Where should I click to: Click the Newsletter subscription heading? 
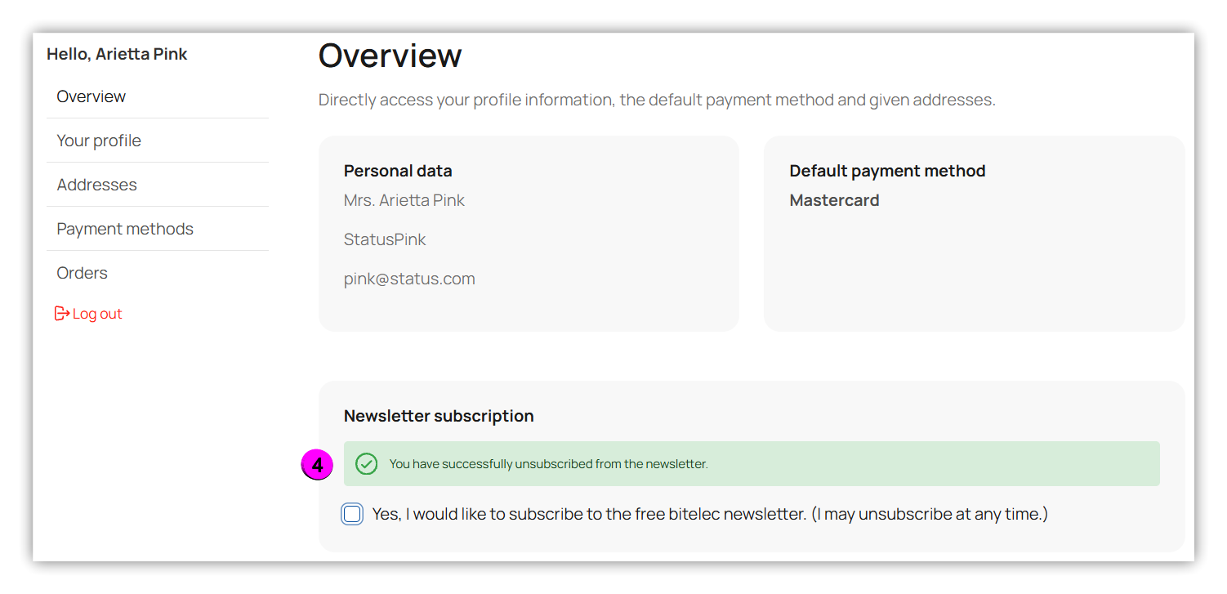coord(439,416)
